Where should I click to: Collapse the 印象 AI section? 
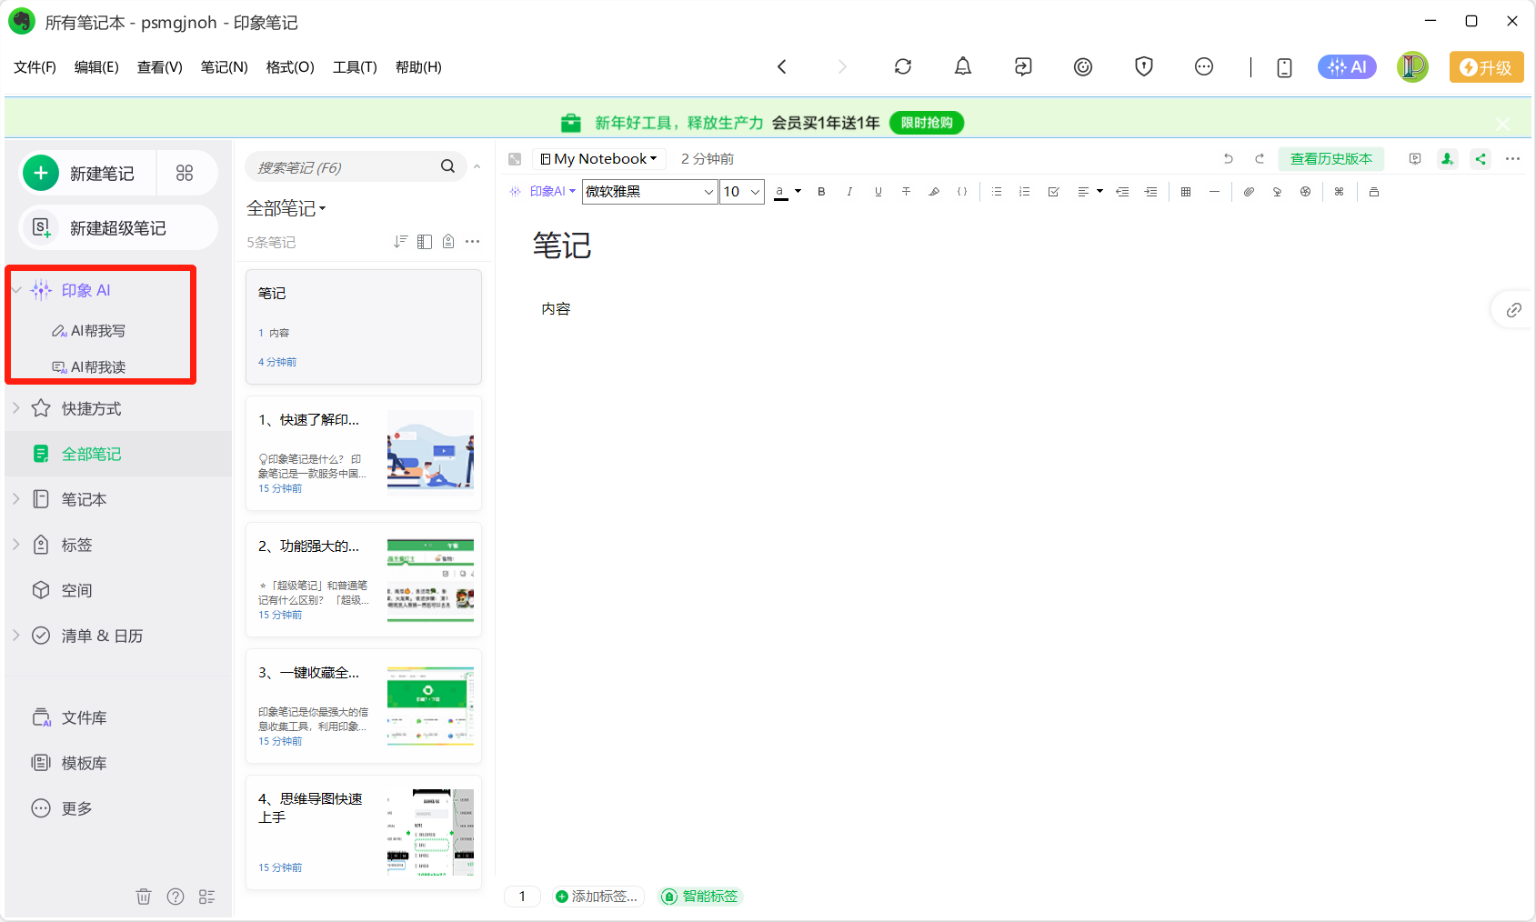(x=16, y=290)
